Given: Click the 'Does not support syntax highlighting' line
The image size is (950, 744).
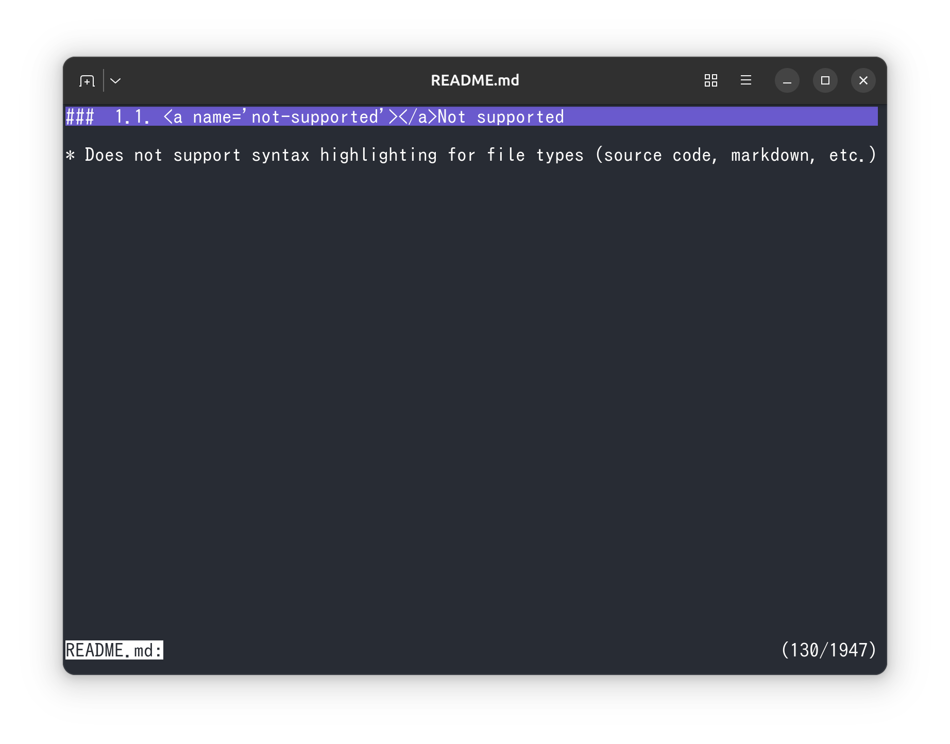Looking at the screenshot, I should click(471, 155).
